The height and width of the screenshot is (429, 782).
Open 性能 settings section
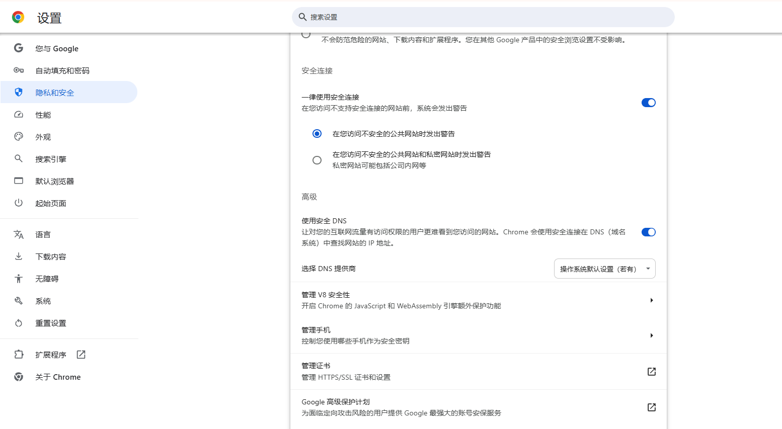[x=69, y=115]
